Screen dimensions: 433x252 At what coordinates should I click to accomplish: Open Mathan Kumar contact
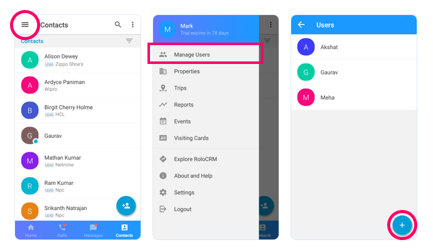click(x=78, y=161)
